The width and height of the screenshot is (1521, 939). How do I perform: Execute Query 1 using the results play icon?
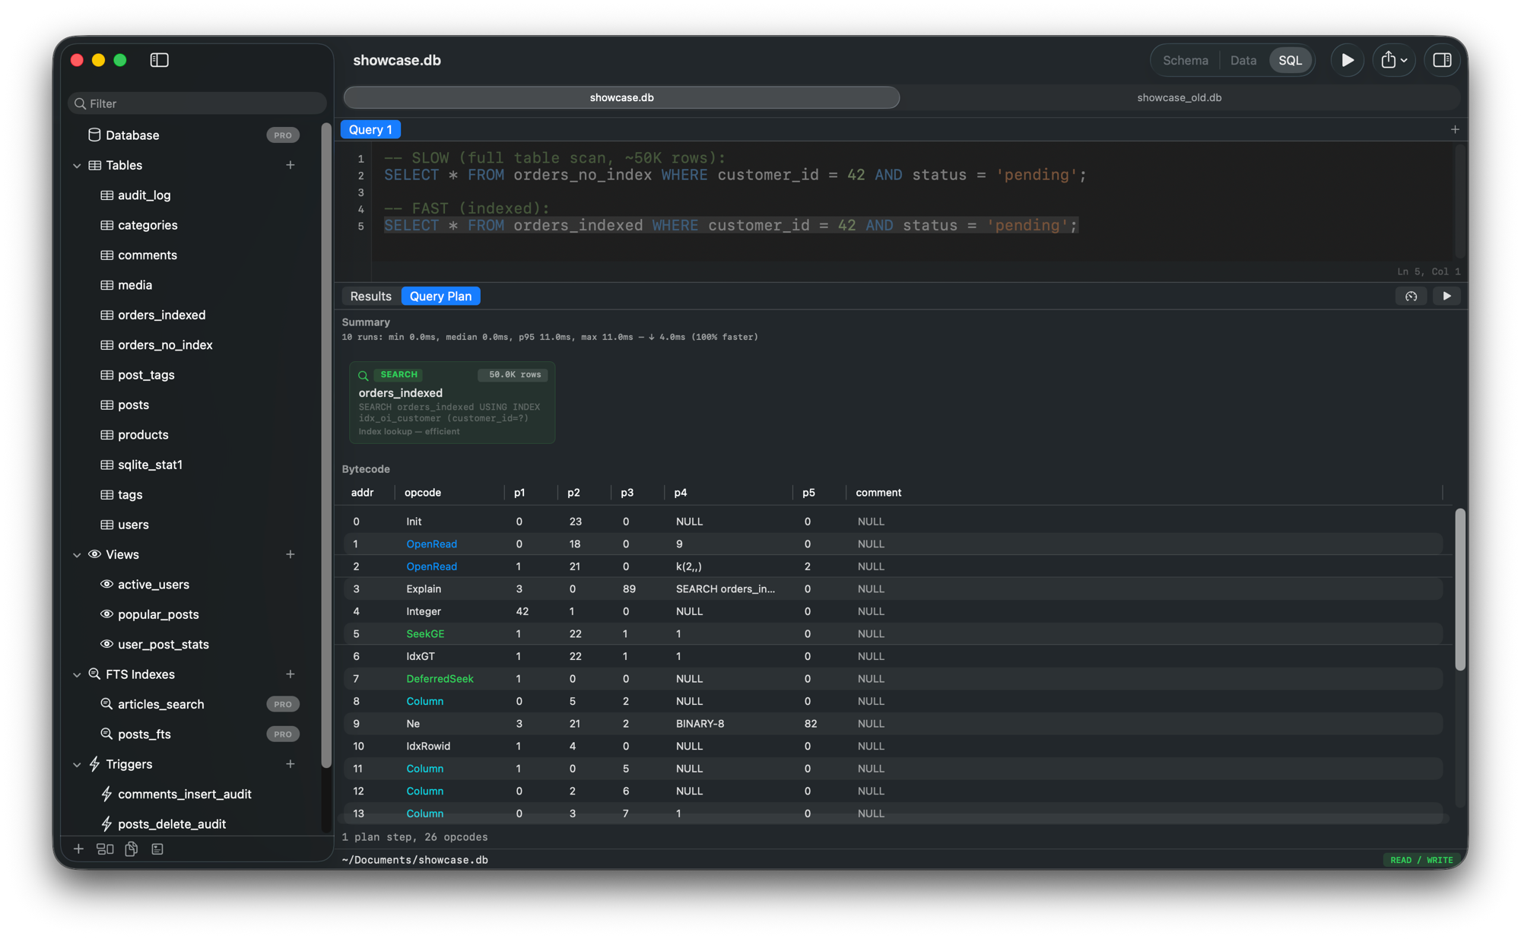(1447, 296)
